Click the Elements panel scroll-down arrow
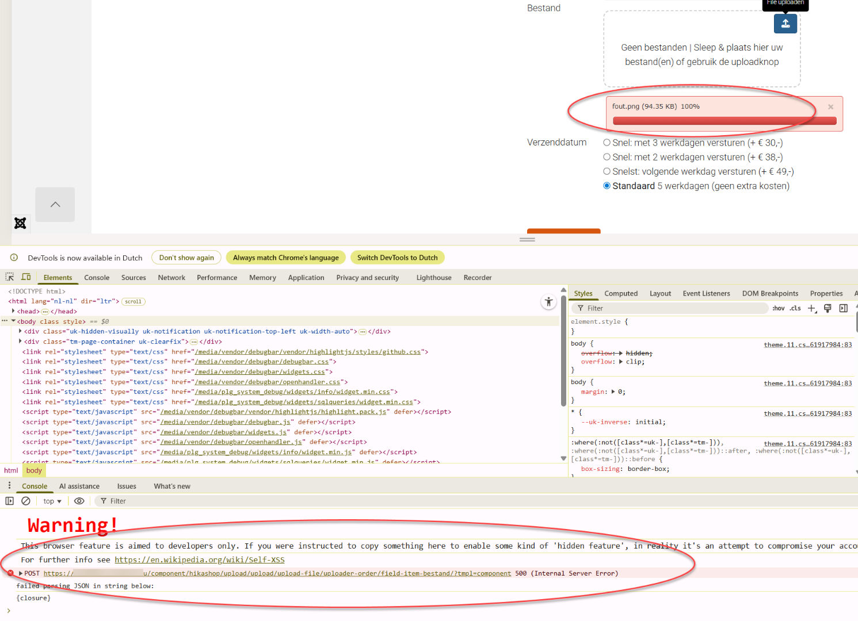 click(x=563, y=458)
